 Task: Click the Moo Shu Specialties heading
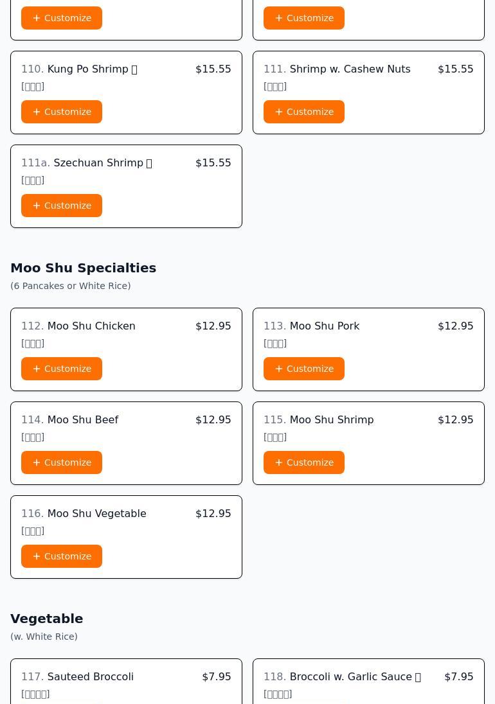click(x=83, y=268)
